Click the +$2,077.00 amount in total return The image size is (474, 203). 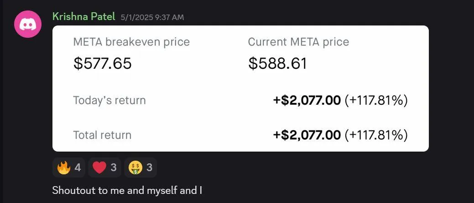pos(307,135)
